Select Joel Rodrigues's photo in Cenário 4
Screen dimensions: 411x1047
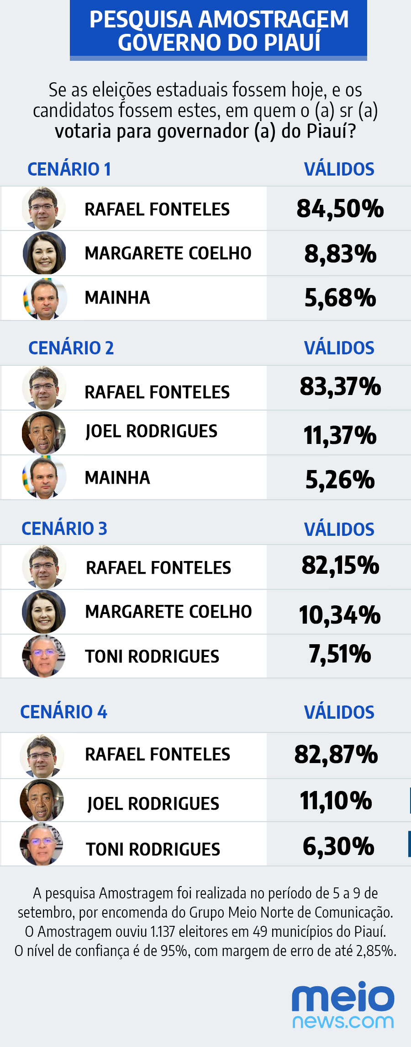click(42, 800)
